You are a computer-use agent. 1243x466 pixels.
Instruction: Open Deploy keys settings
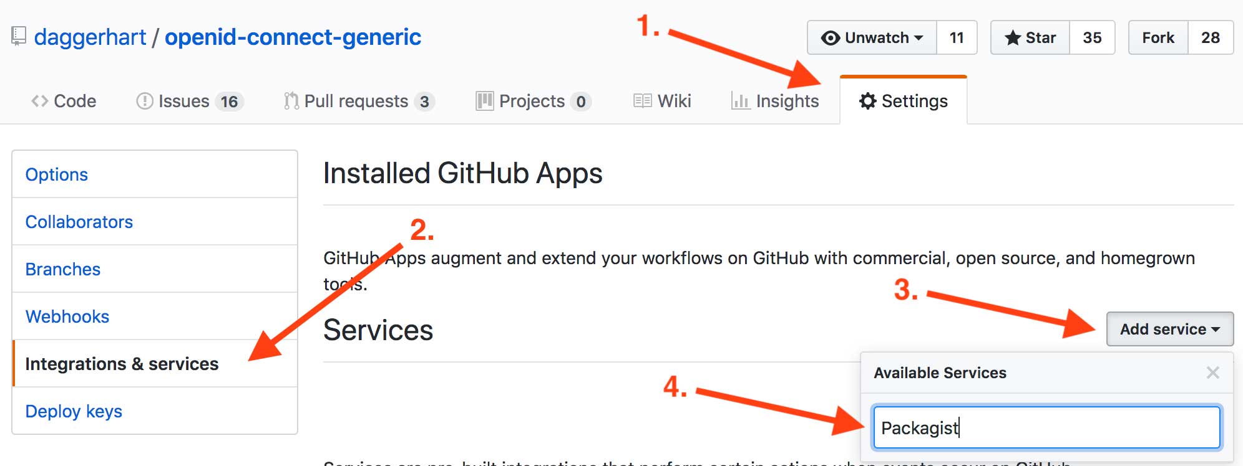pyautogui.click(x=74, y=411)
